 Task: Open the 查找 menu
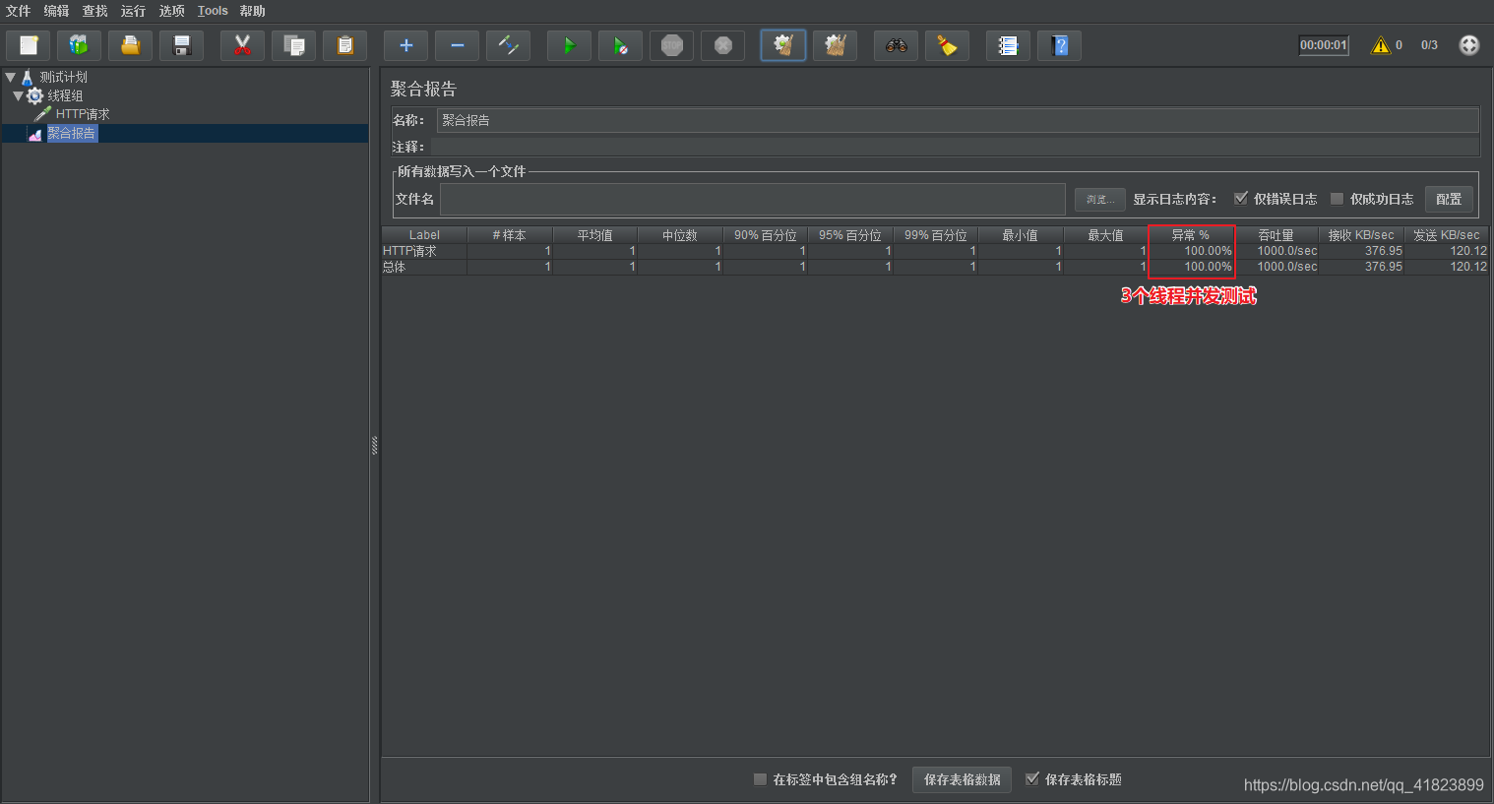[94, 11]
